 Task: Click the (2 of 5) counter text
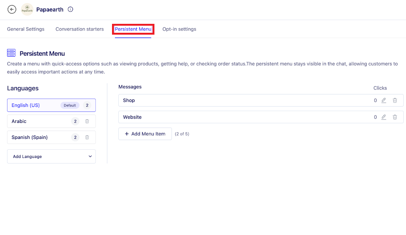point(182,134)
